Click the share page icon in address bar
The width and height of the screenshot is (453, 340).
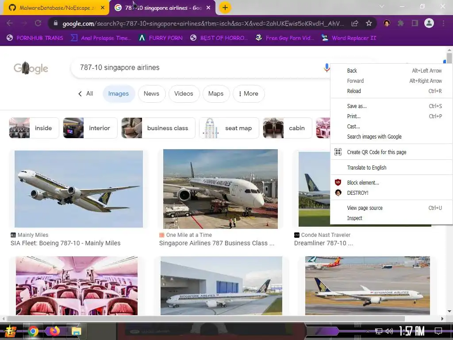355,23
